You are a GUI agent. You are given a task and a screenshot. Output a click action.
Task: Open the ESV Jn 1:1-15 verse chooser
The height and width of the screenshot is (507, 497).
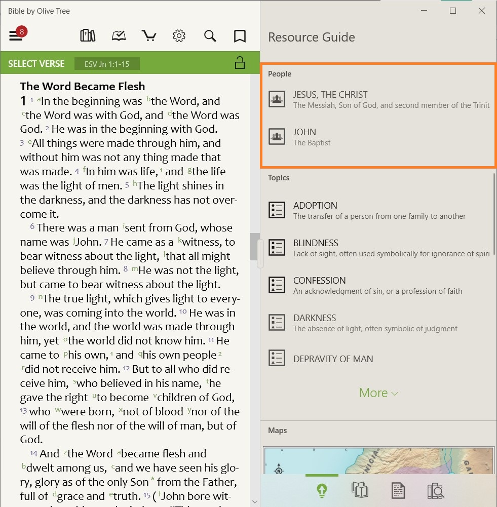click(107, 64)
